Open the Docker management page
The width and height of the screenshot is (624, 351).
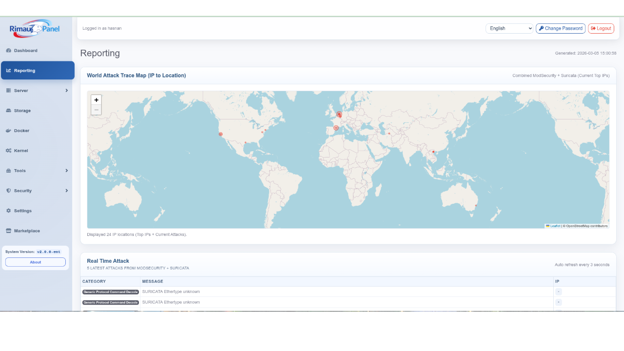click(x=21, y=131)
